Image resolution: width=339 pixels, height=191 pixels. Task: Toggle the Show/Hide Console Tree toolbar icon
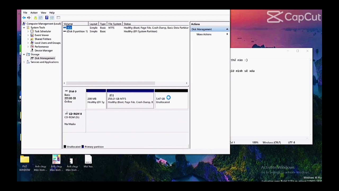click(x=41, y=18)
